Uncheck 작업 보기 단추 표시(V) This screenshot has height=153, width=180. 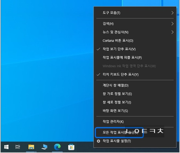tap(135, 49)
